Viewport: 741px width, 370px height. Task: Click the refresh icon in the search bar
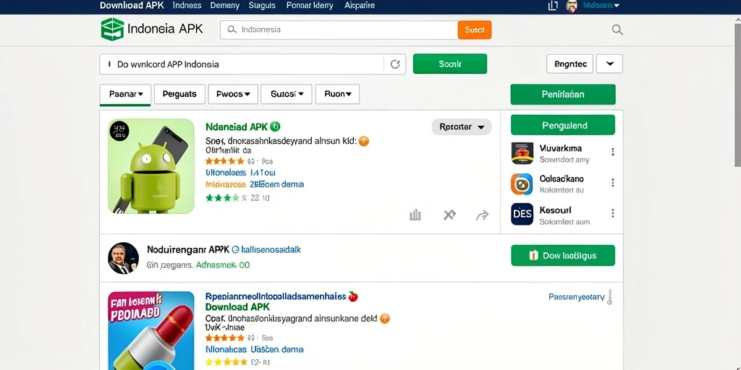pos(395,64)
